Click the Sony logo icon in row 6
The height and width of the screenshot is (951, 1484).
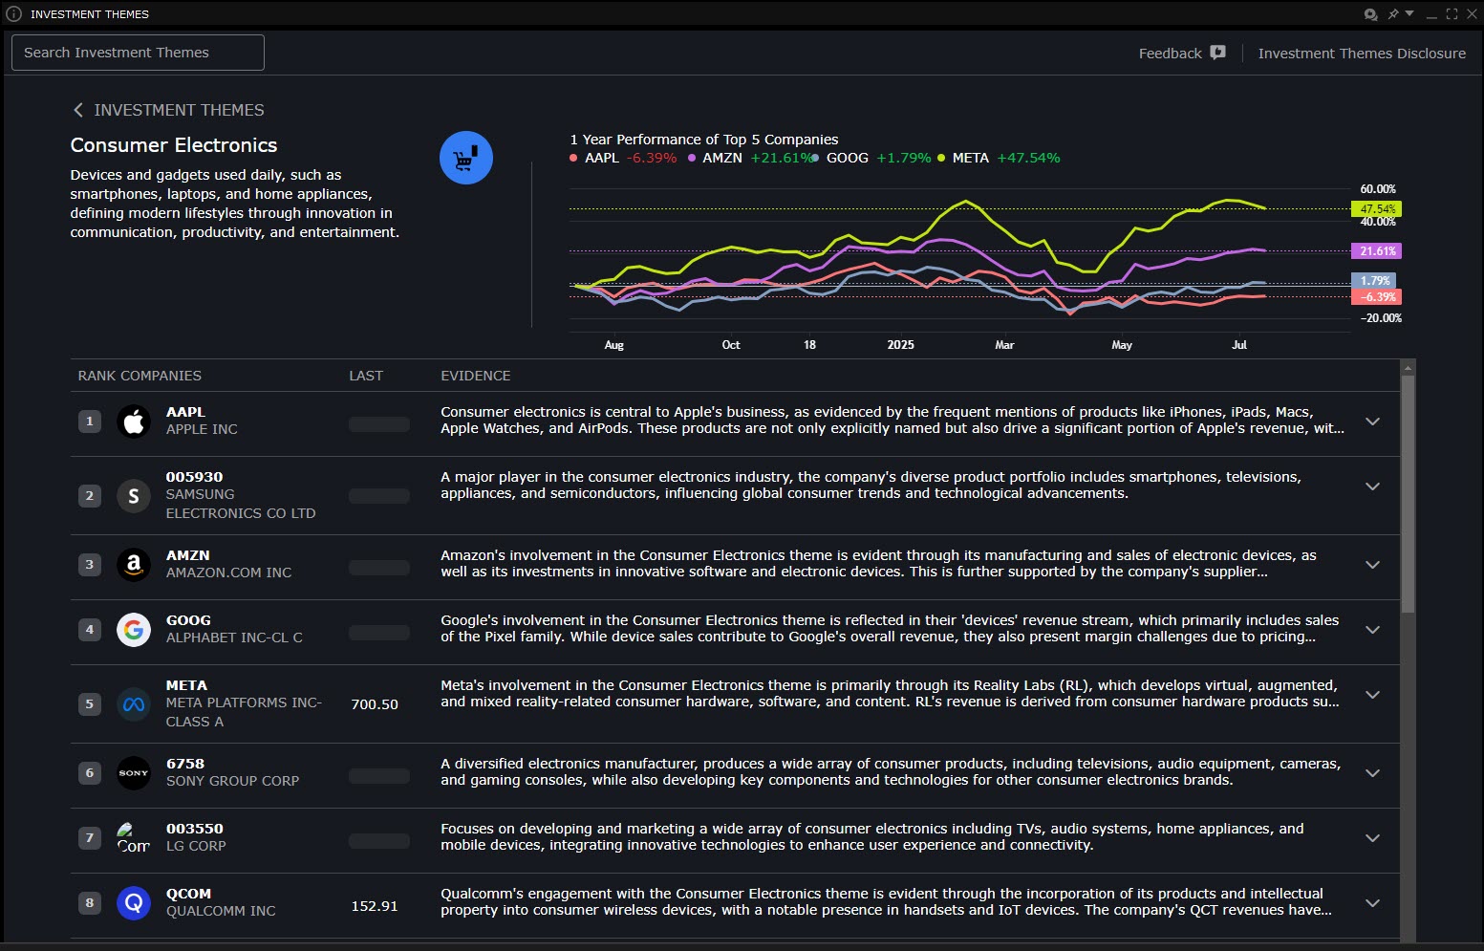134,772
